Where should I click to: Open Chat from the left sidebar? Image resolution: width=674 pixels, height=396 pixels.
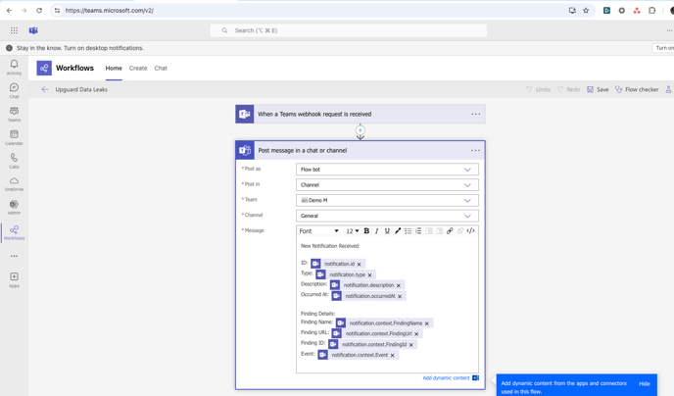14,91
